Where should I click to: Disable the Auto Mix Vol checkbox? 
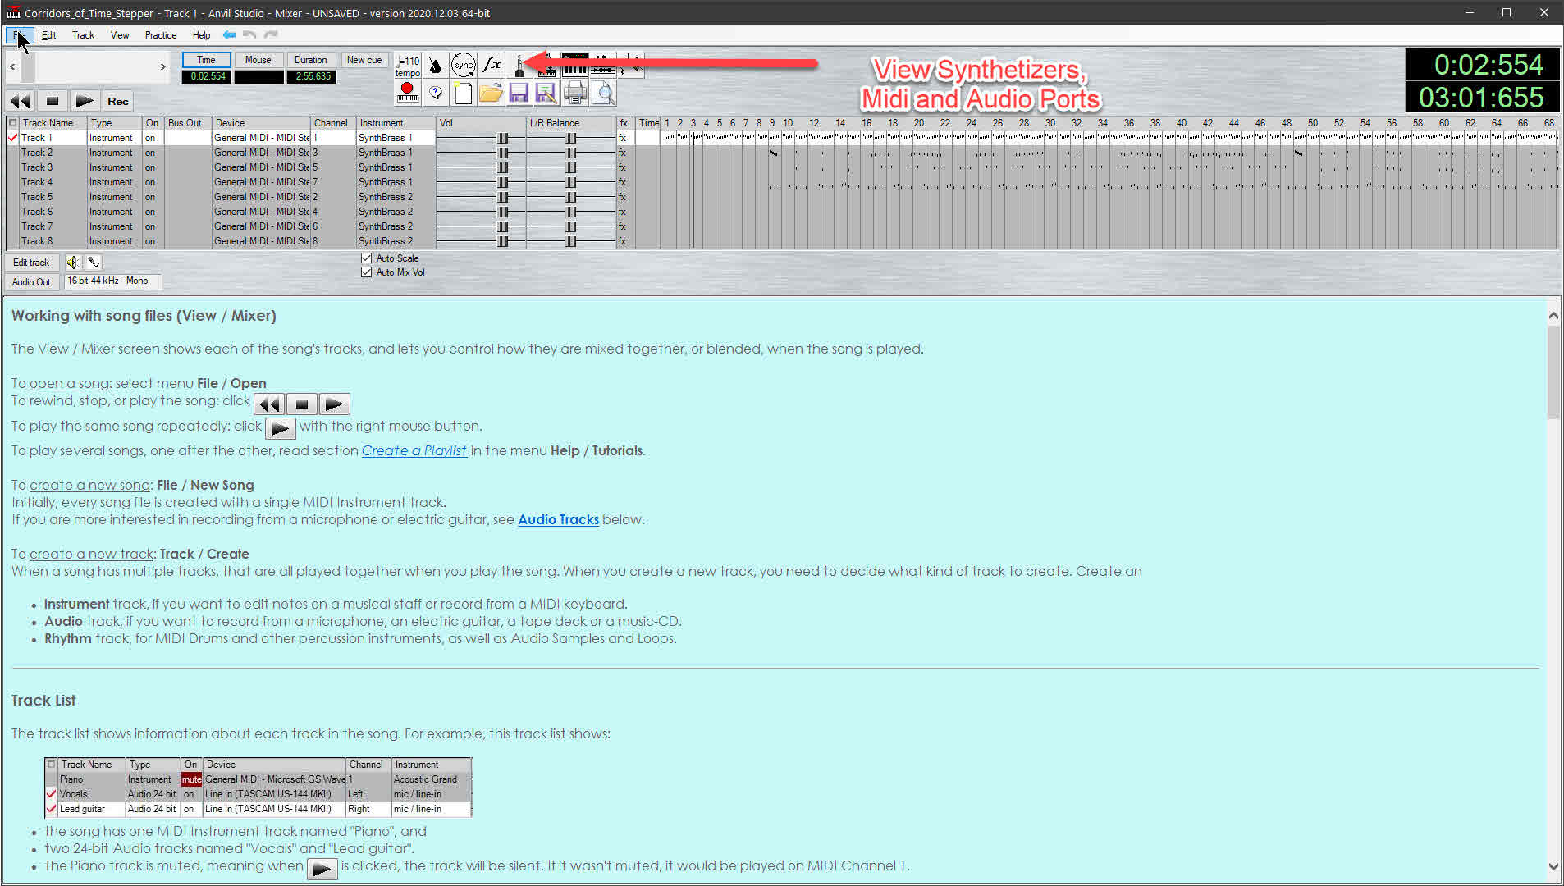367,272
